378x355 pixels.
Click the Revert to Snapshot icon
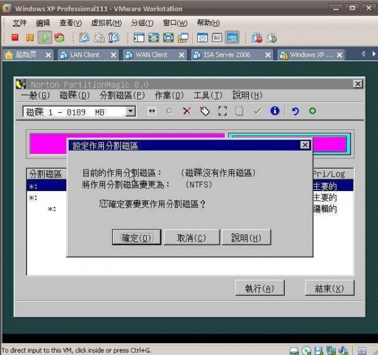tap(99, 38)
